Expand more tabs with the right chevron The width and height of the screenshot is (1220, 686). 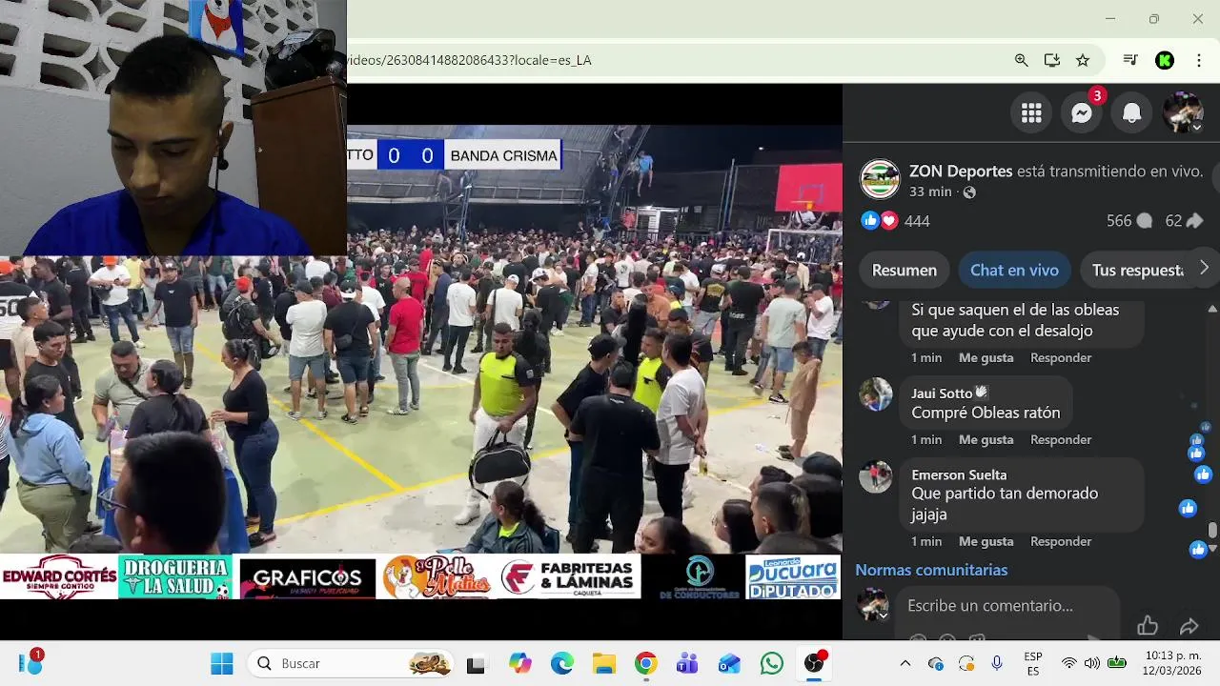tap(1204, 268)
